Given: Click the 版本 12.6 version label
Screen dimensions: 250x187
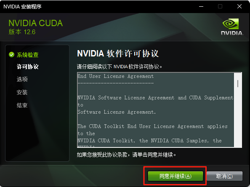Looking at the screenshot, I should click(22, 32).
